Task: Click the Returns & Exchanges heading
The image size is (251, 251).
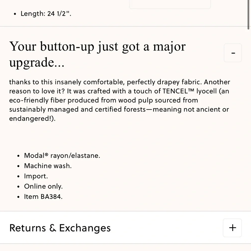Action: (60, 228)
